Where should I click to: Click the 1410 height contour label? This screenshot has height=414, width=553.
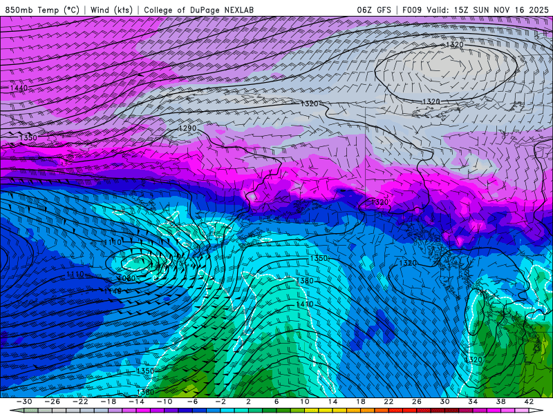[x=304, y=304]
